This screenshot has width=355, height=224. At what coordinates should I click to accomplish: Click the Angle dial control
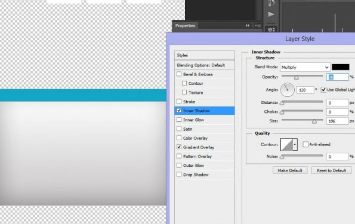click(288, 90)
